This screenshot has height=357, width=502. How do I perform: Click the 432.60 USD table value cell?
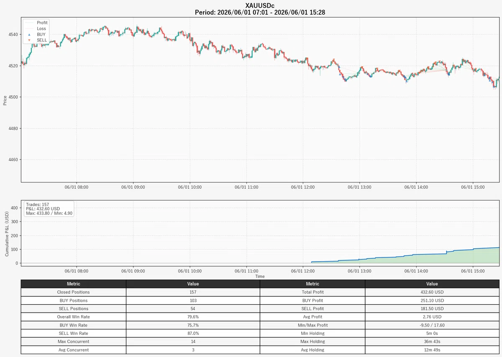click(432, 292)
